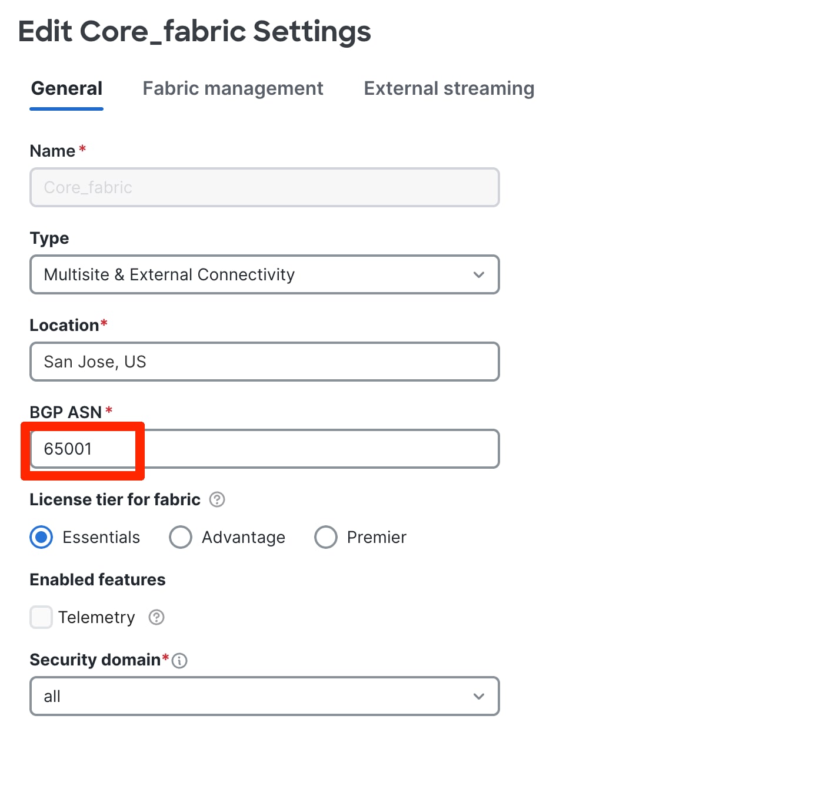826x795 pixels.
Task: Click the Edit Core_fabric Settings heading
Action: click(x=194, y=31)
